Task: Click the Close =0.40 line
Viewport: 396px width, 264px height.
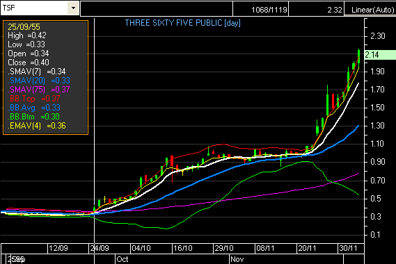Action: coord(29,63)
